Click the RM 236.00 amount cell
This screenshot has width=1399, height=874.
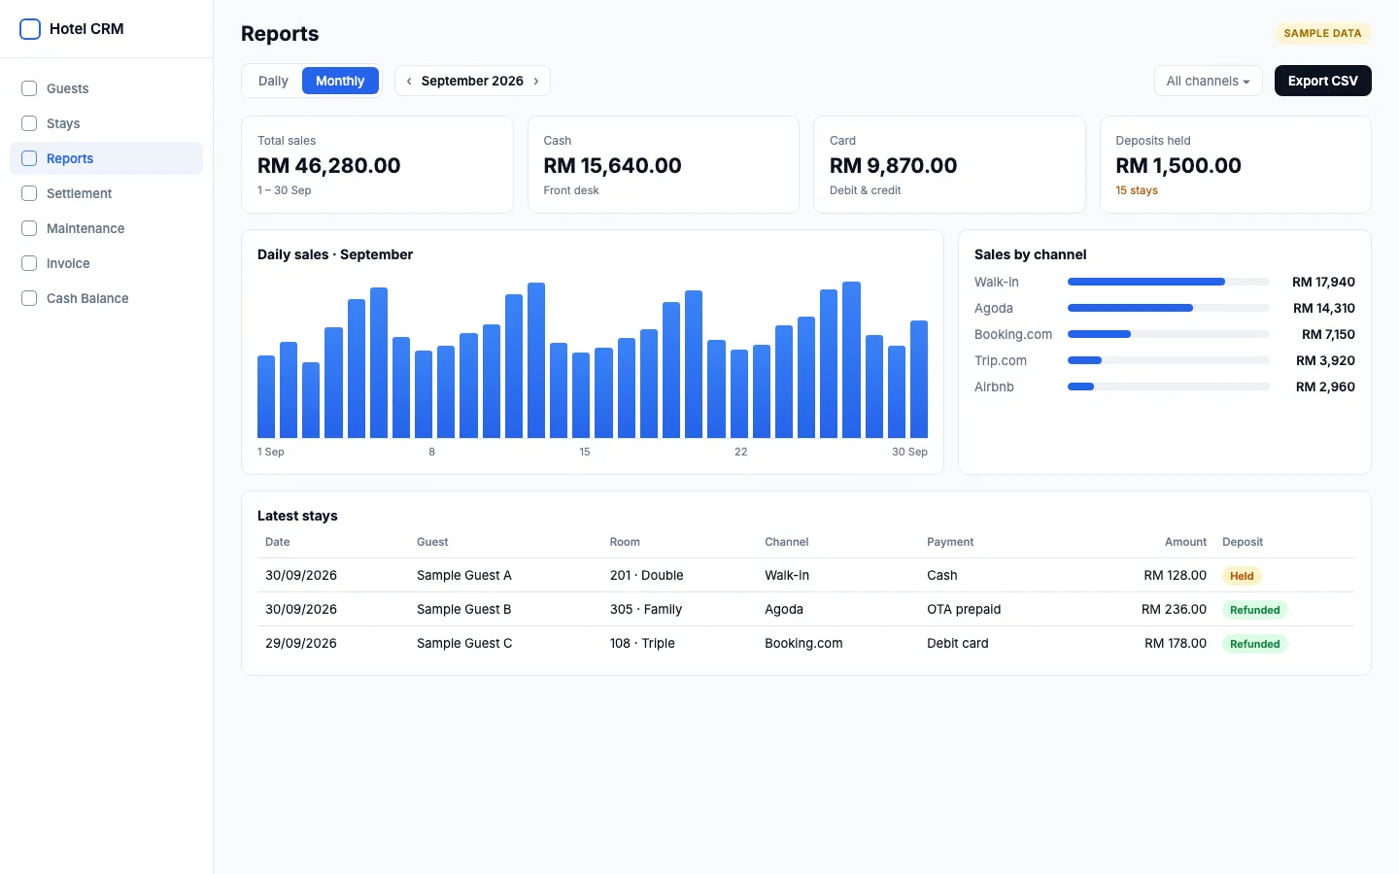[x=1174, y=609]
